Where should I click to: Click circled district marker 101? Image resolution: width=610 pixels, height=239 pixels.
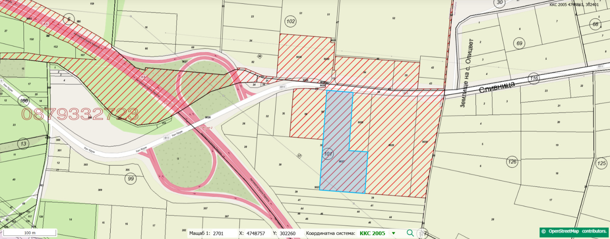point(328,154)
